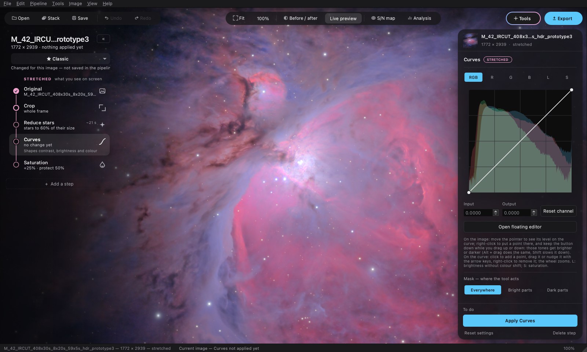Screen dimensions: 587x352
Task: Click Open floating editor
Action: pos(520,227)
